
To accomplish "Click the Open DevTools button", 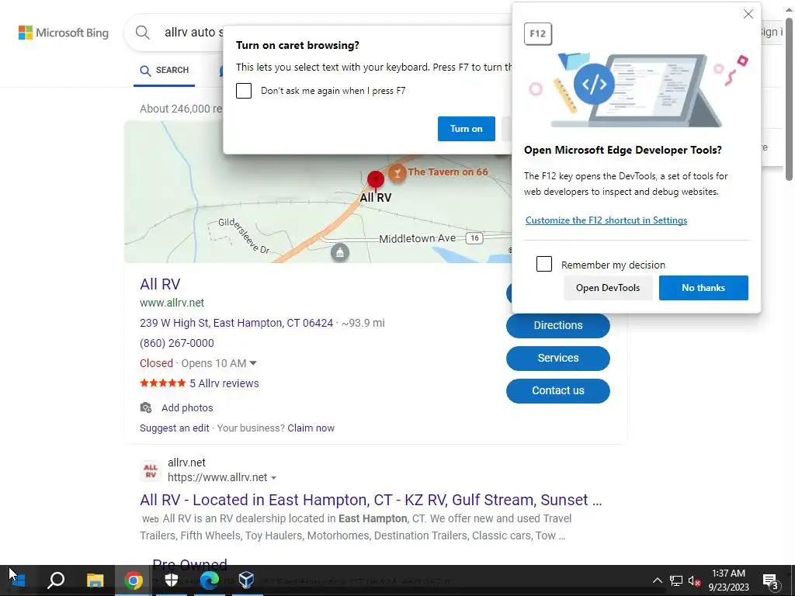I will (x=607, y=288).
